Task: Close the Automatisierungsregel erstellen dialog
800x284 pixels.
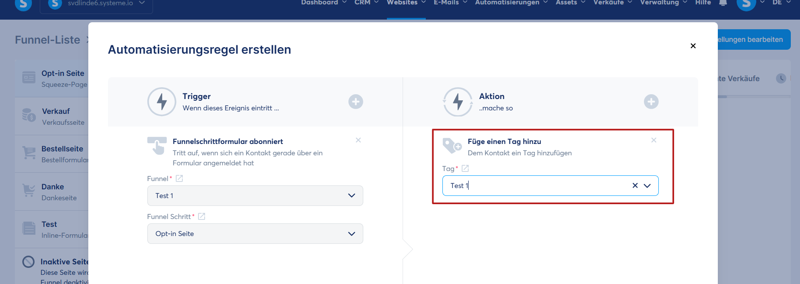Action: coord(693,46)
